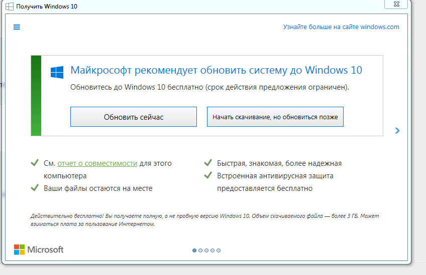Click 'Обновить сейчас' button
Screen dimensions: 426x275
coord(134,117)
